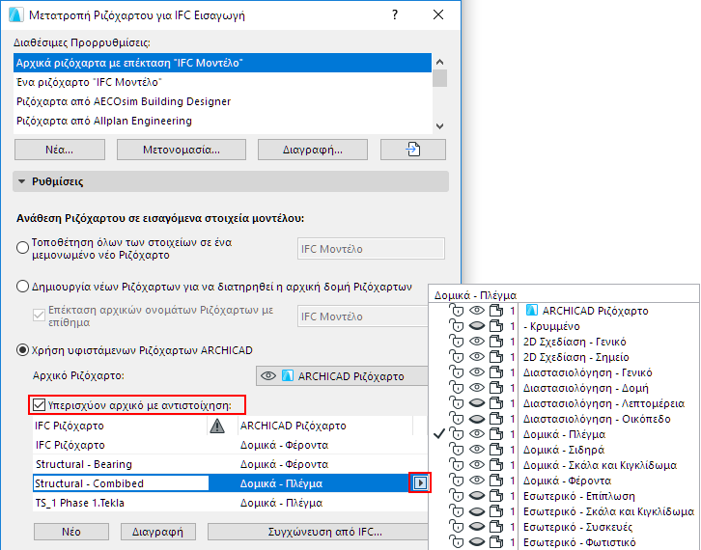Toggle visibility eye for Εσωτερικό - Επίπλωση
The height and width of the screenshot is (550, 701).
[x=477, y=496]
